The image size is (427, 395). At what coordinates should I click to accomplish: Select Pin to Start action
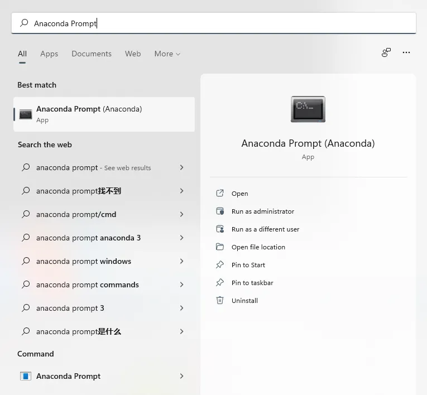(248, 265)
